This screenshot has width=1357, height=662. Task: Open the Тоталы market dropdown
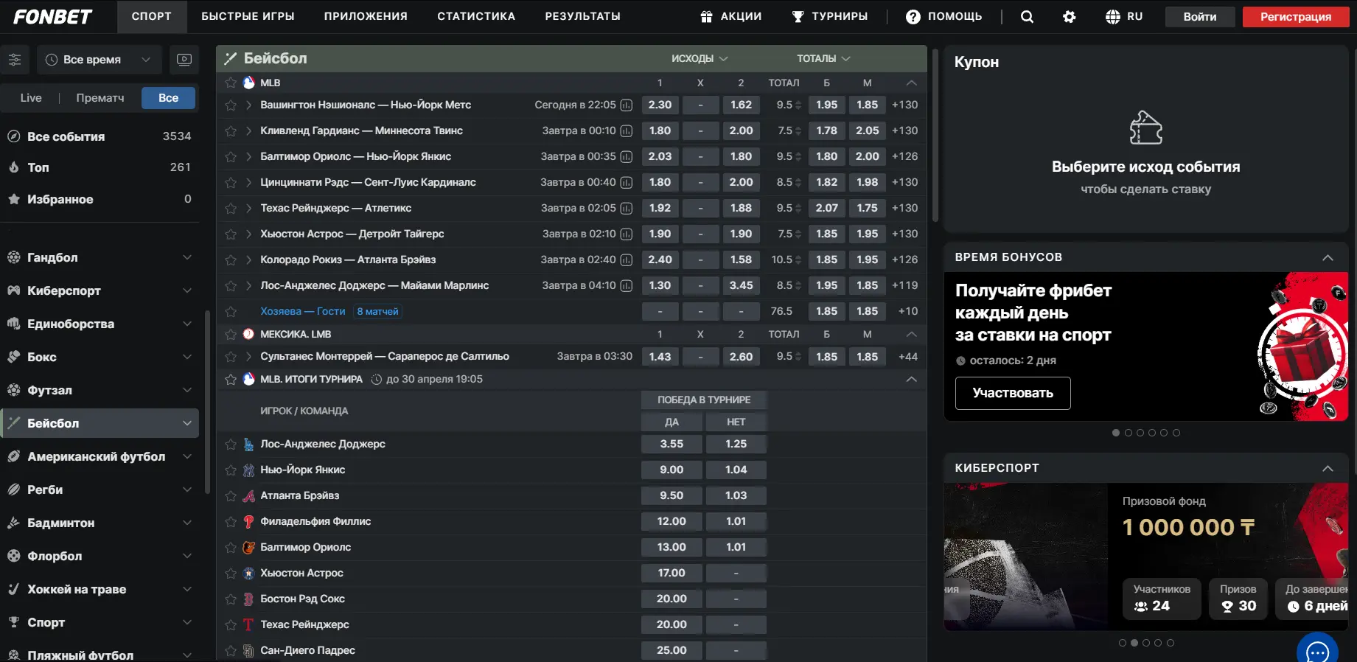pyautogui.click(x=823, y=58)
